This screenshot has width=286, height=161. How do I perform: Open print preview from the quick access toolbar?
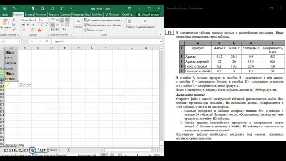click(x=43, y=8)
